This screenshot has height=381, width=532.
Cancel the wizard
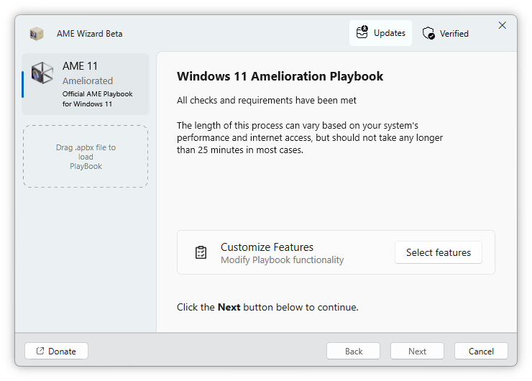point(481,351)
